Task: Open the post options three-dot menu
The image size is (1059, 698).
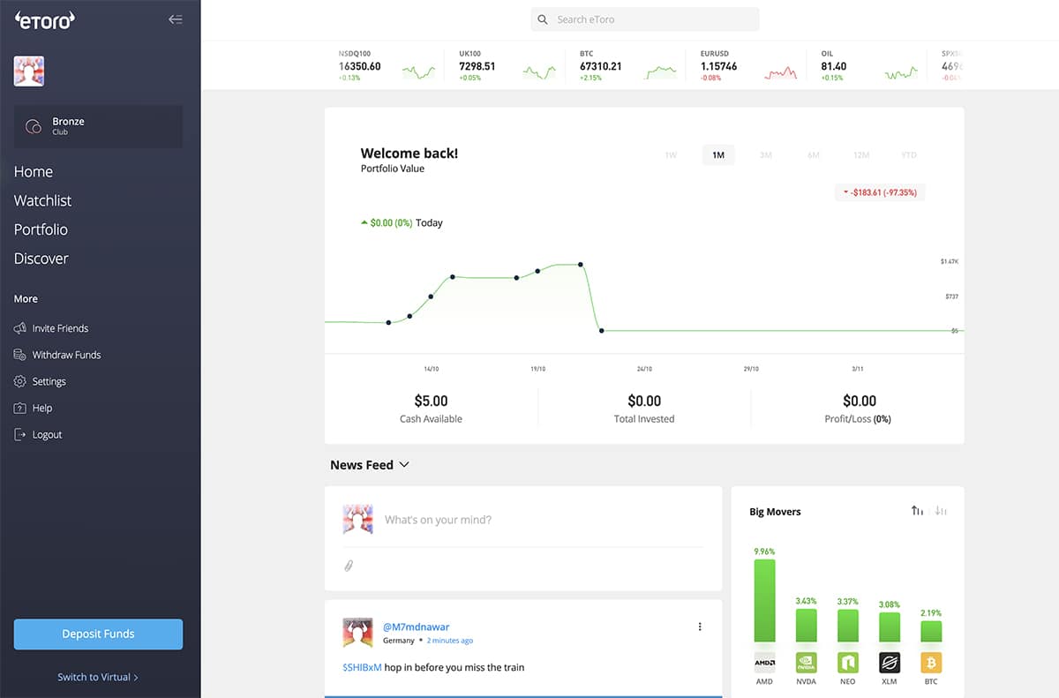Action: click(x=700, y=627)
